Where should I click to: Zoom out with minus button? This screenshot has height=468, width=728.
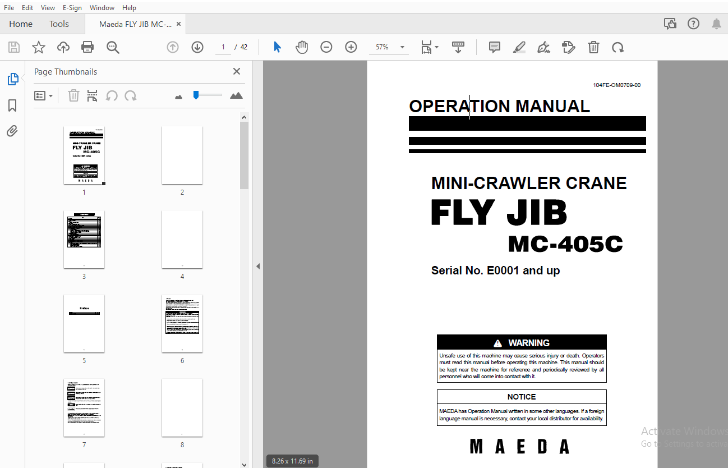point(326,47)
